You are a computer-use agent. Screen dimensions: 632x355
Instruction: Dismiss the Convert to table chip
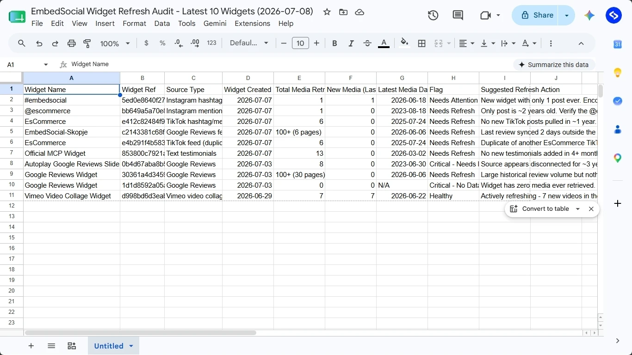coord(591,209)
